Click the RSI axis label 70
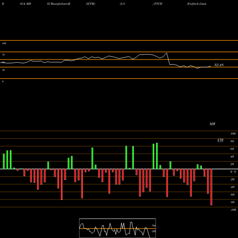The height and width of the screenshot is (238, 238). [3, 55]
